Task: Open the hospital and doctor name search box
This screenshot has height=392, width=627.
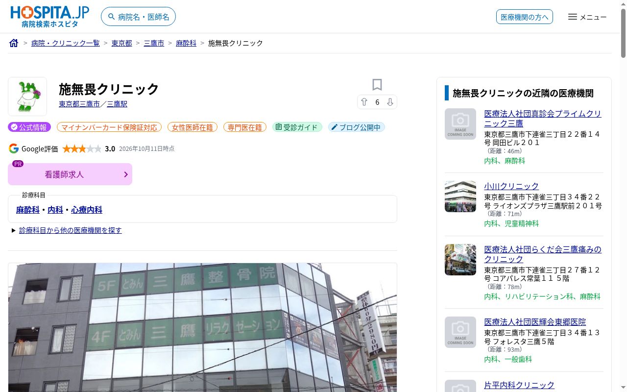Action: (138, 17)
